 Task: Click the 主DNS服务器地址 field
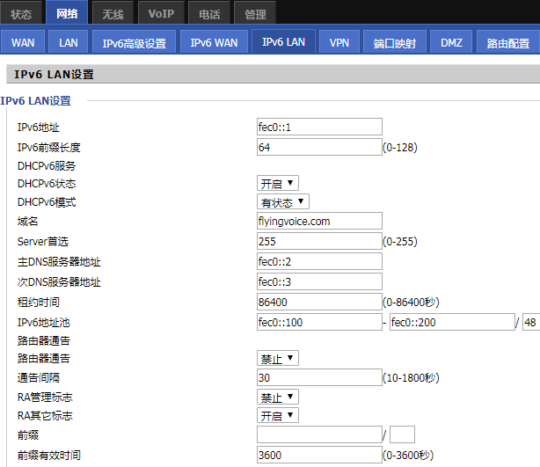(319, 261)
